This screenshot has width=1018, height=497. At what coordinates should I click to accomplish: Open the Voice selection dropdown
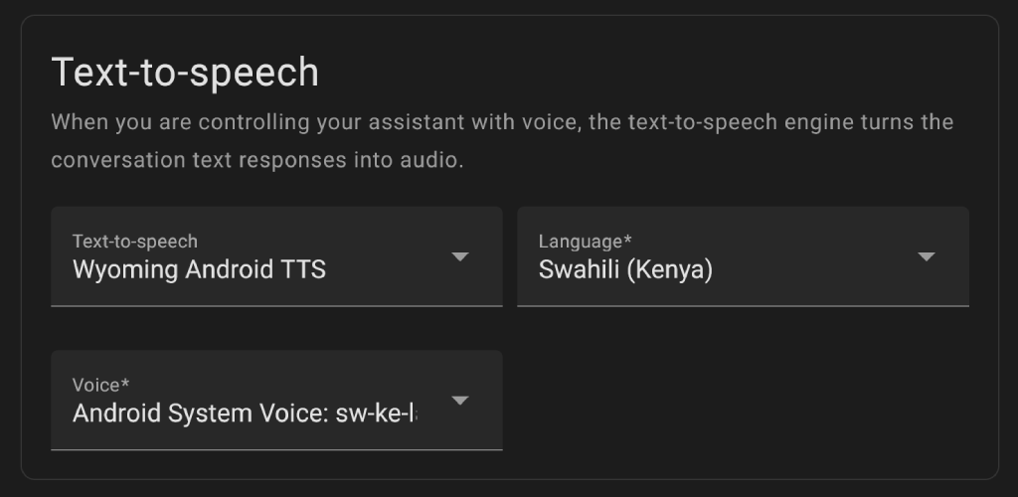click(x=276, y=401)
